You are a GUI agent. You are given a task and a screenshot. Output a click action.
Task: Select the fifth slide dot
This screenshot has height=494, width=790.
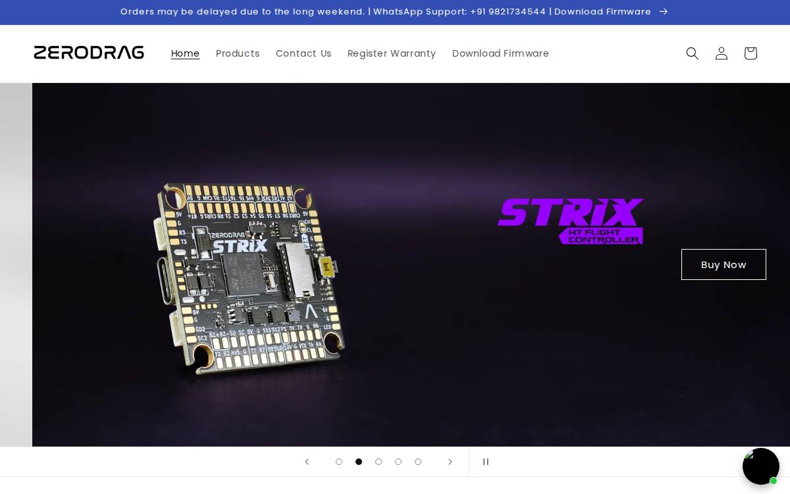[x=418, y=462]
